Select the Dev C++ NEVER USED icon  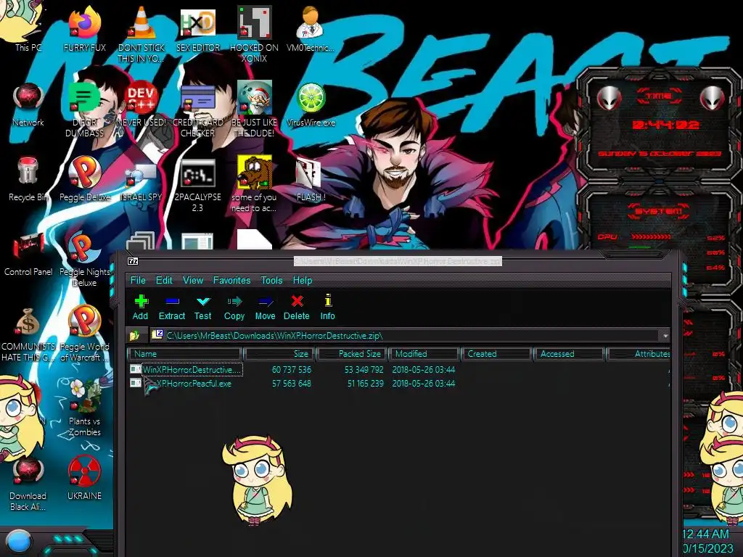(141, 104)
